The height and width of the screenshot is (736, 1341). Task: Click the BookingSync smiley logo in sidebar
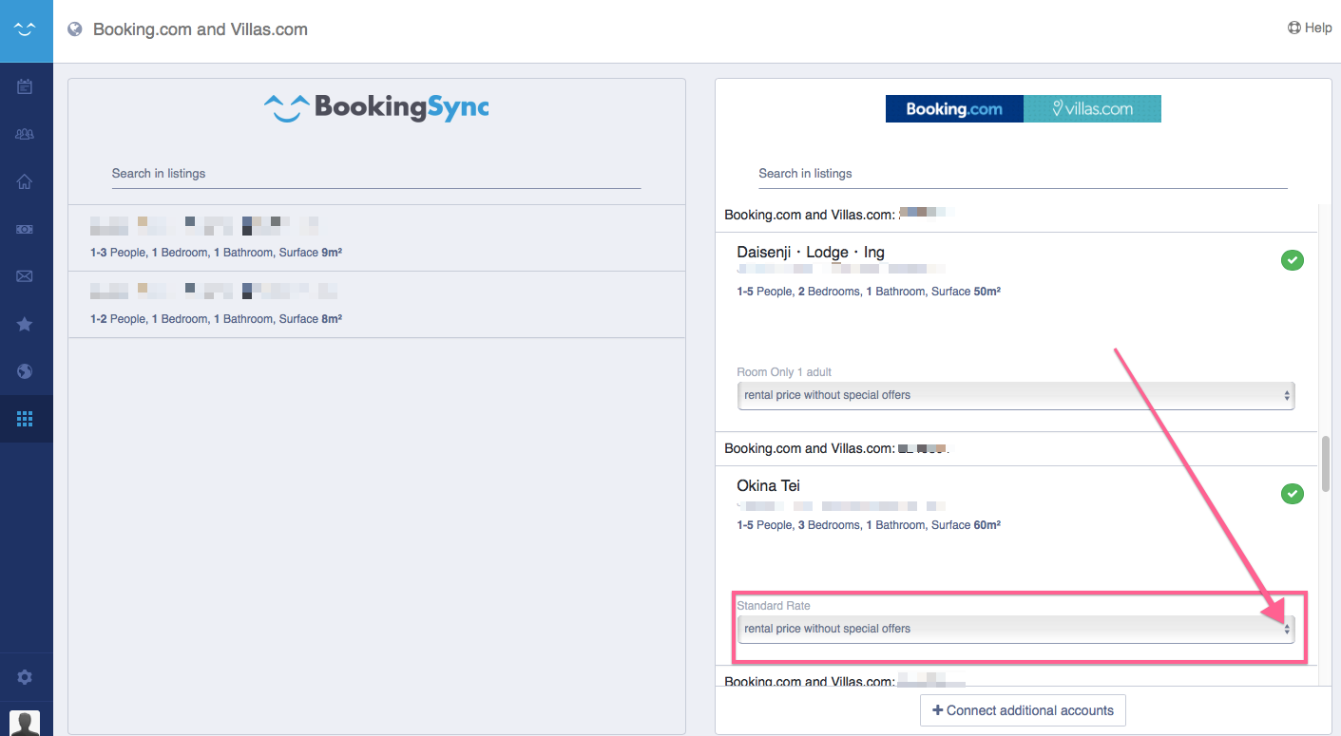[x=26, y=30]
